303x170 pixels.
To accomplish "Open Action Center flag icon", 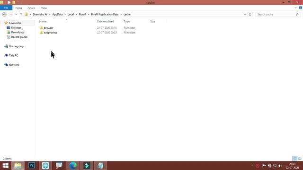I will [264, 166].
